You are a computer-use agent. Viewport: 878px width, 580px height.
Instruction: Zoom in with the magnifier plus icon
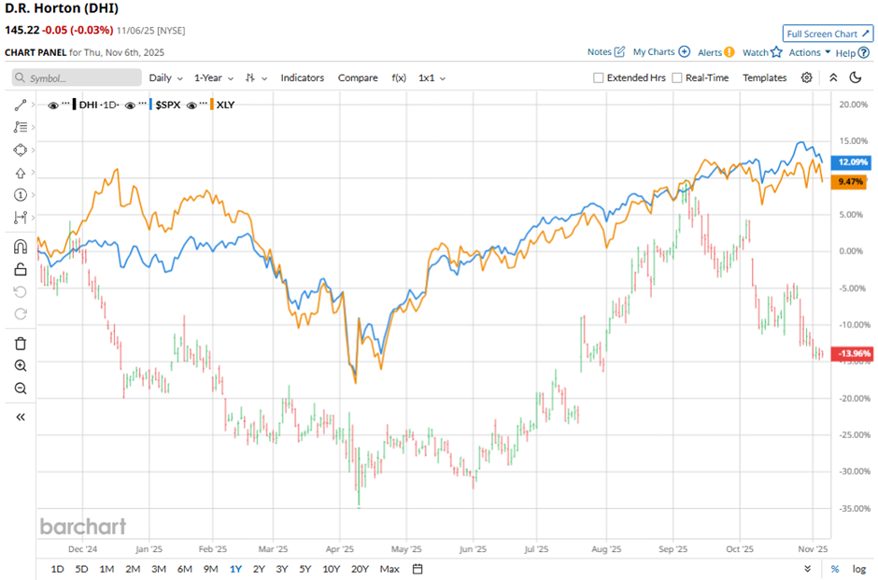[21, 365]
